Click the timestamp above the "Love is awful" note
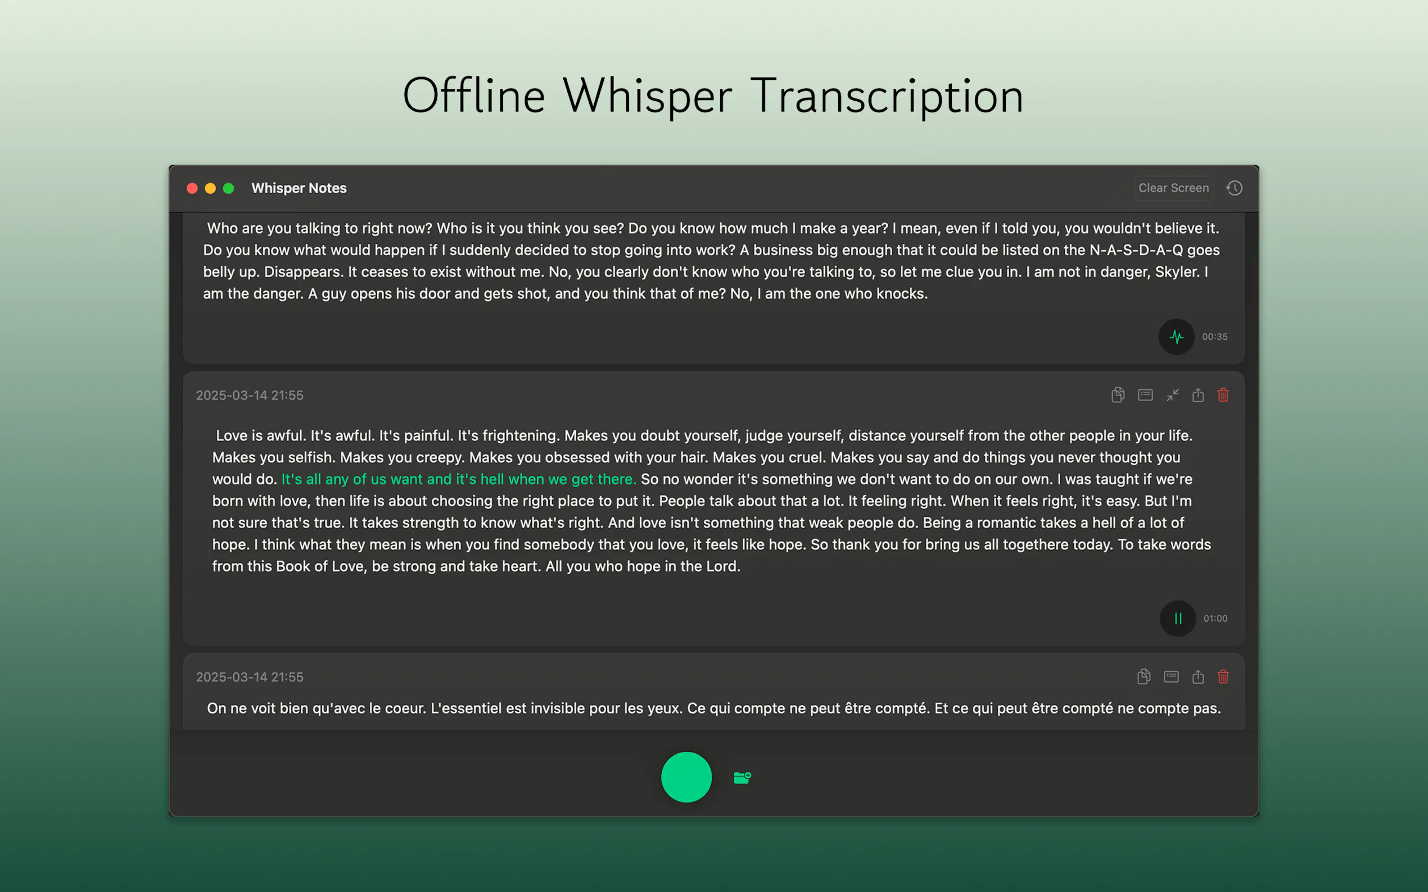The height and width of the screenshot is (892, 1428). coord(250,395)
